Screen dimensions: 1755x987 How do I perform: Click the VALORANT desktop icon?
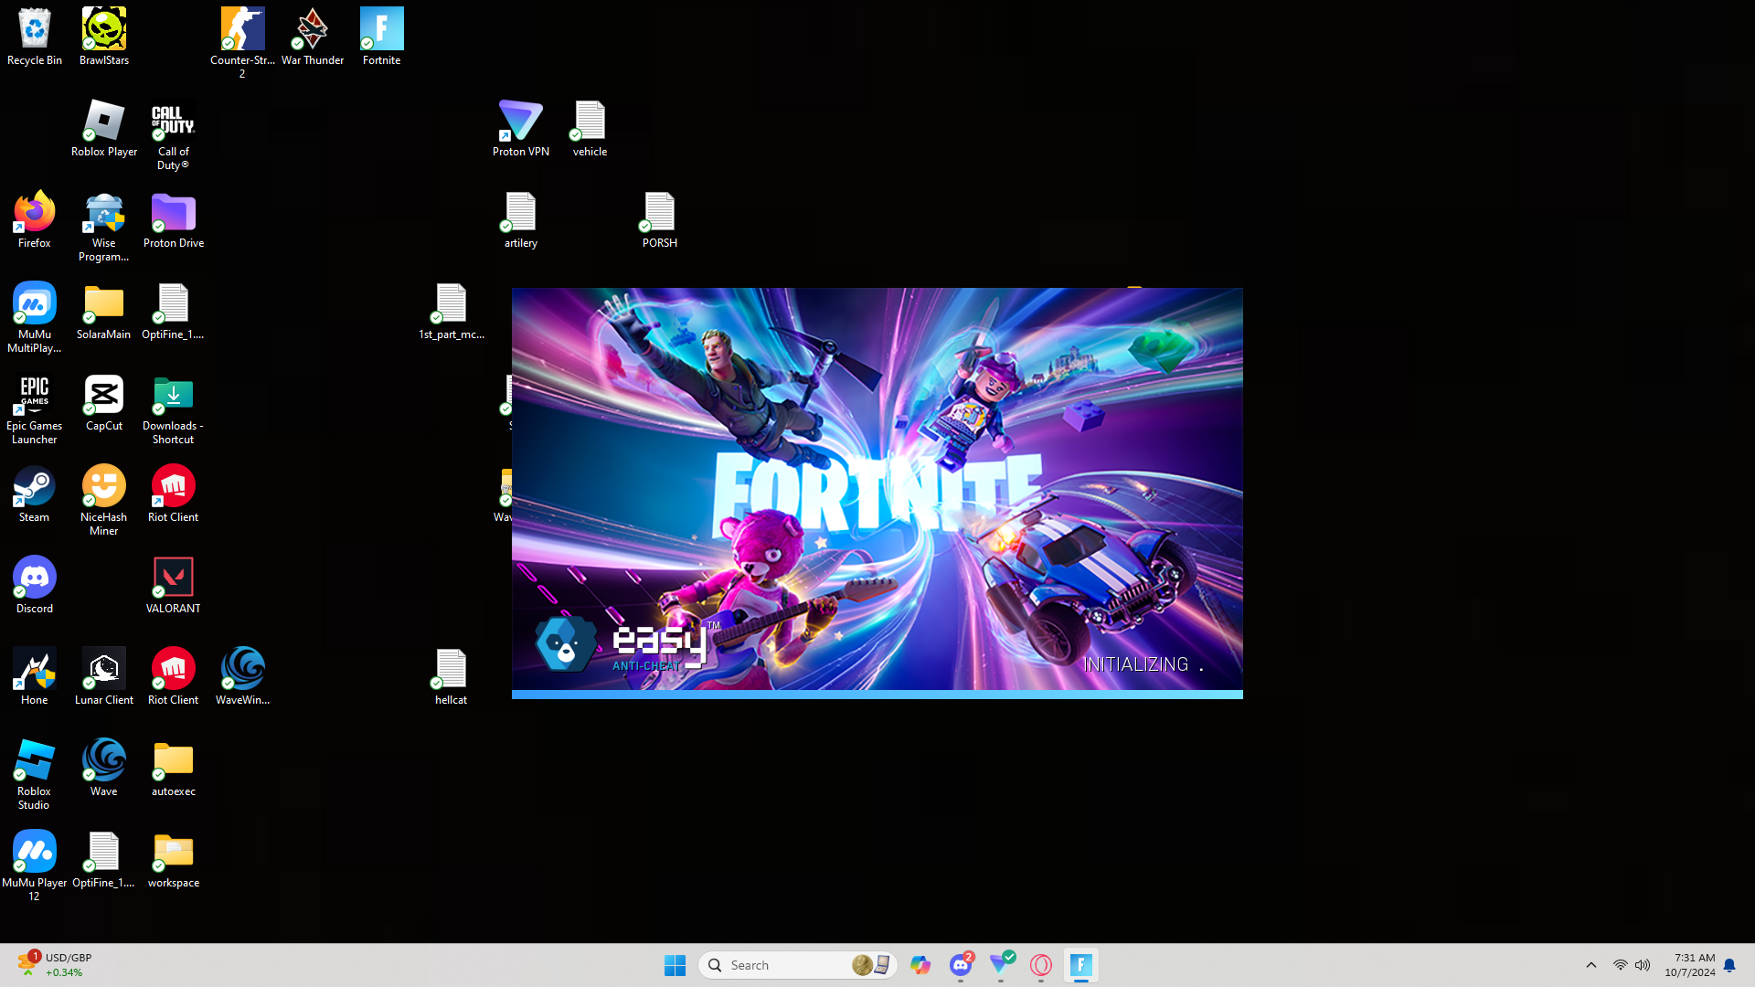click(x=173, y=578)
